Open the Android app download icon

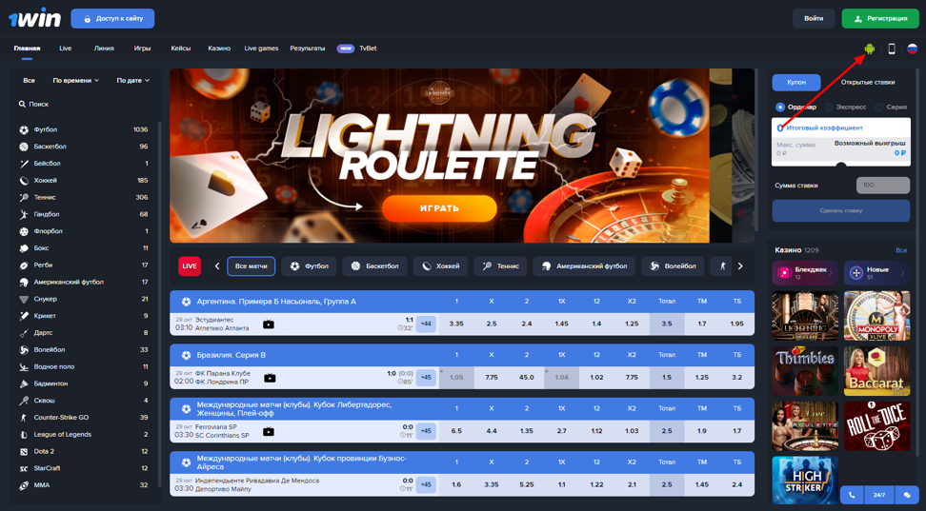point(869,49)
